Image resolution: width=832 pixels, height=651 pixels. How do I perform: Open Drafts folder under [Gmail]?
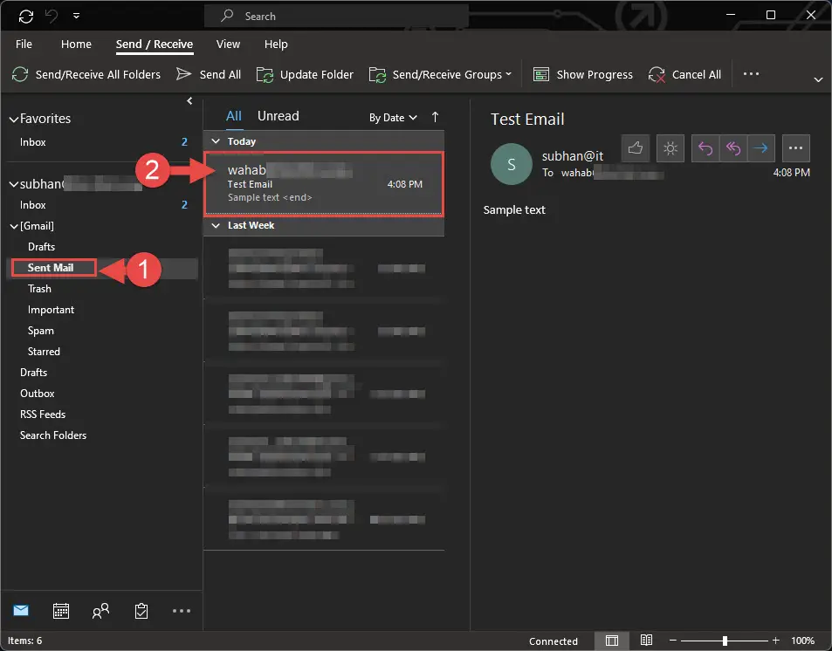pos(41,247)
